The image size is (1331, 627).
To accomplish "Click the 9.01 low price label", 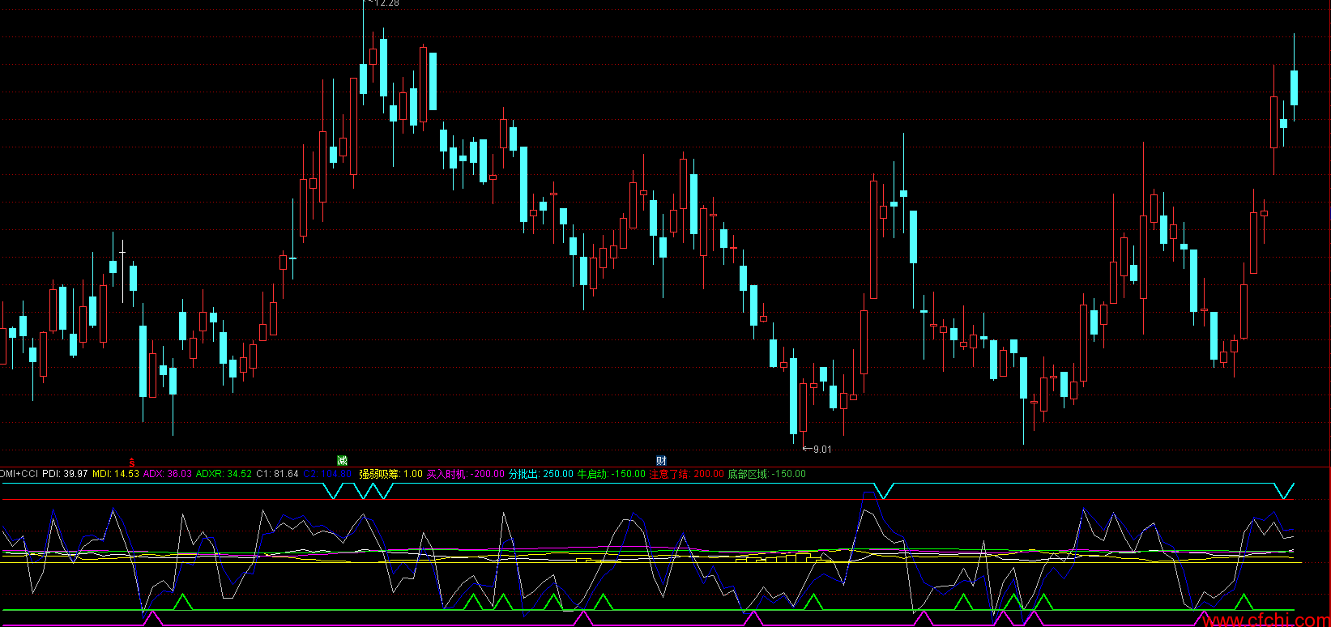I will click(x=822, y=449).
